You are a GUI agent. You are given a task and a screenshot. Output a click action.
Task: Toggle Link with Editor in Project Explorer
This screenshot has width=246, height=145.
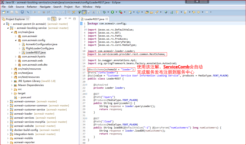click(x=54, y=19)
